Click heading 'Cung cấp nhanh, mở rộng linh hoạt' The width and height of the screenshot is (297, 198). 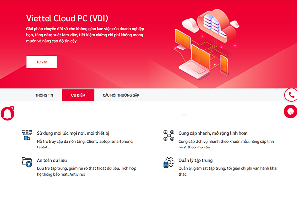point(213,133)
